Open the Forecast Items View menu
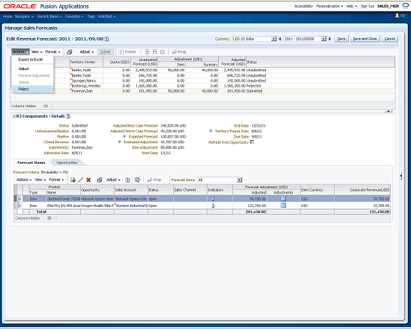411x329 pixels. (x=40, y=180)
